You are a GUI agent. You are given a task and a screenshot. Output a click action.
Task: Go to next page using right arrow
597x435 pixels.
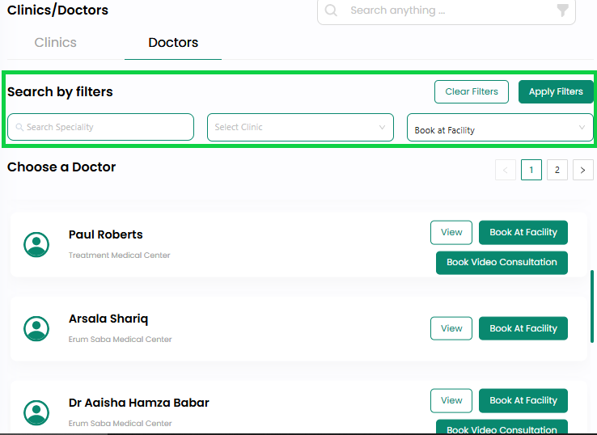pos(583,170)
